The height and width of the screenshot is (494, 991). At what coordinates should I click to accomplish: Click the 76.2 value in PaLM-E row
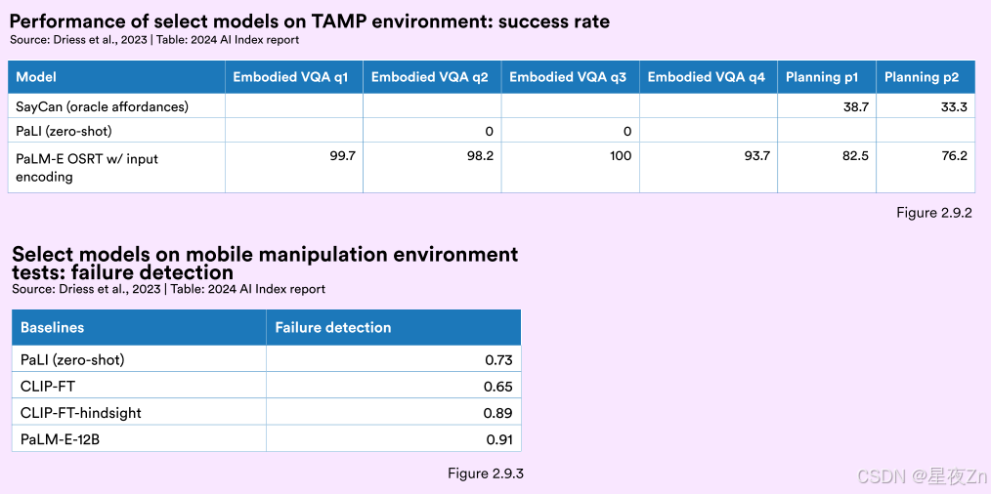pos(954,155)
